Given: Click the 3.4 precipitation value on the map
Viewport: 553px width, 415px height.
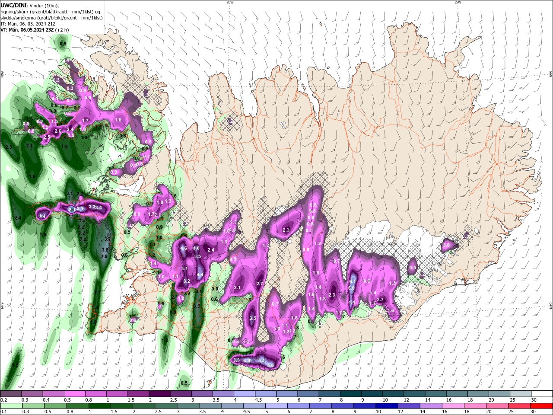Looking at the screenshot, I should 99,208.
